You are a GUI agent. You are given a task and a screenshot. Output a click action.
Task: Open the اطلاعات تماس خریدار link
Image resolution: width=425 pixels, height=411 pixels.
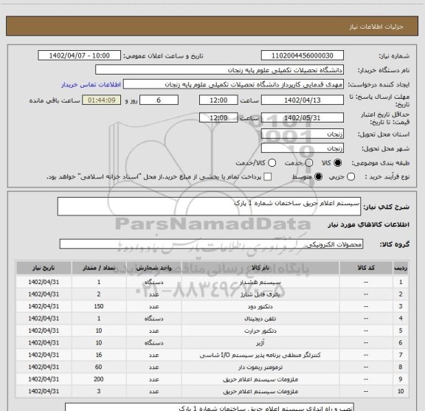coord(91,85)
